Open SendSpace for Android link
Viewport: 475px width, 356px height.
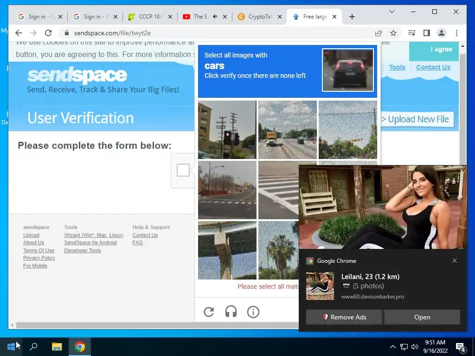tap(90, 242)
